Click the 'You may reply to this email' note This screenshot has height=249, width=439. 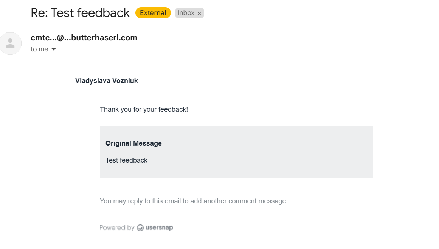point(192,201)
